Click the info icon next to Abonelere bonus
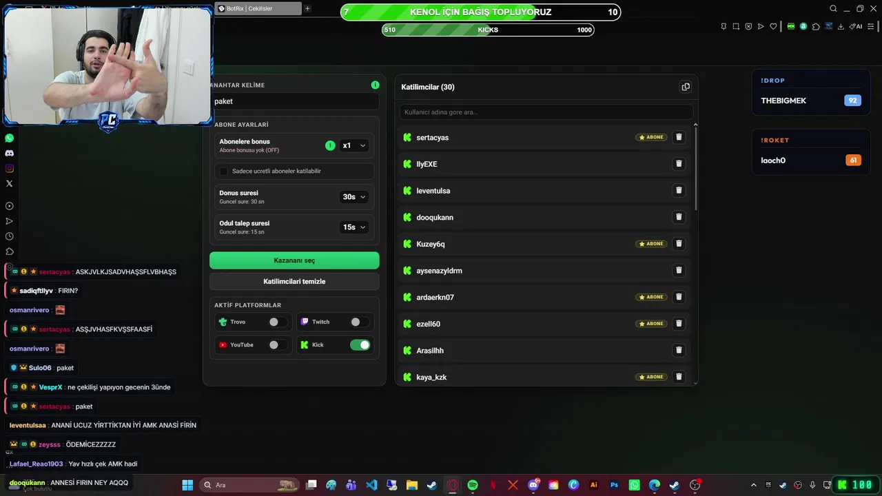The height and width of the screenshot is (496, 882). [330, 145]
